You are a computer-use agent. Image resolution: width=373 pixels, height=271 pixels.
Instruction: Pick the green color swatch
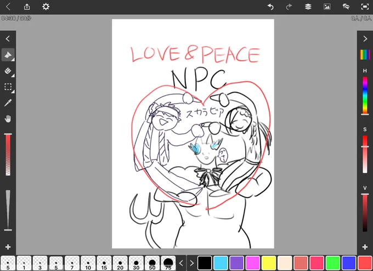pyautogui.click(x=333, y=263)
